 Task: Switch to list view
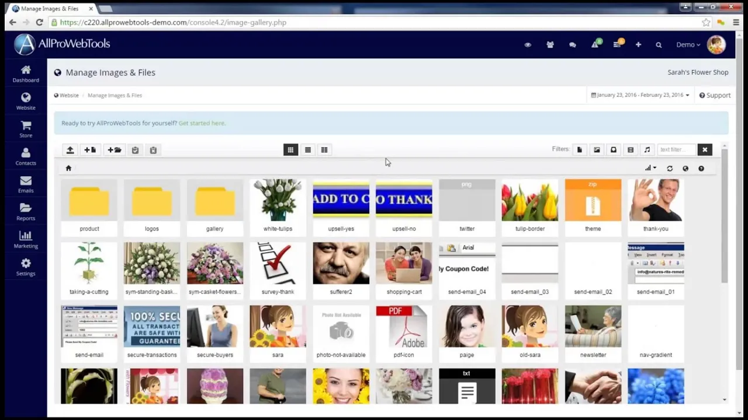pyautogui.click(x=308, y=150)
